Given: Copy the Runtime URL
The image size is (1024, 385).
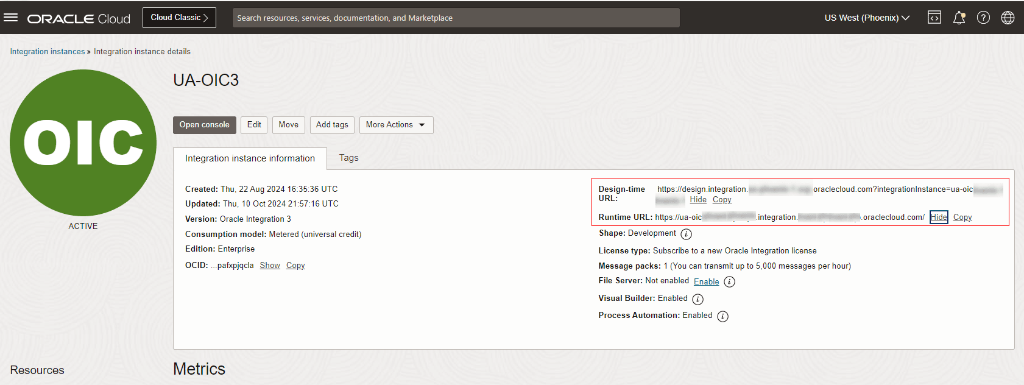Looking at the screenshot, I should [x=962, y=217].
